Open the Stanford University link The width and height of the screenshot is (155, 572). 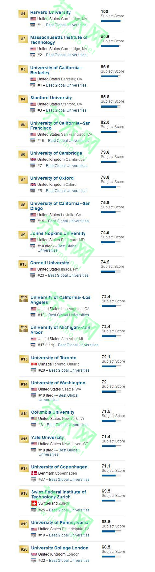coord(51,98)
